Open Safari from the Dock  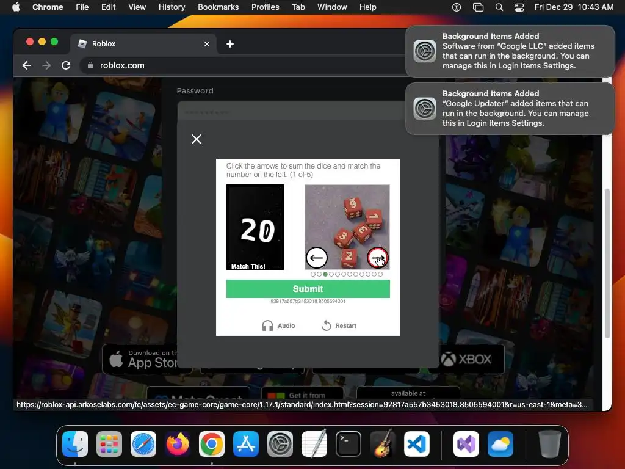pyautogui.click(x=143, y=444)
